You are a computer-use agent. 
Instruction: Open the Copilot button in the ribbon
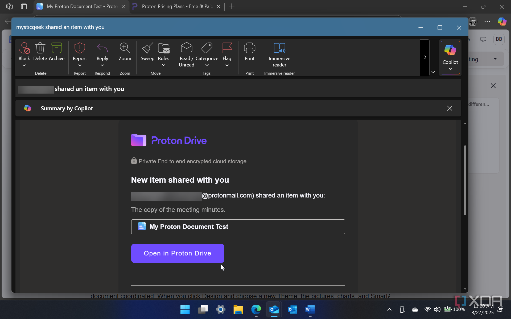pos(450,58)
